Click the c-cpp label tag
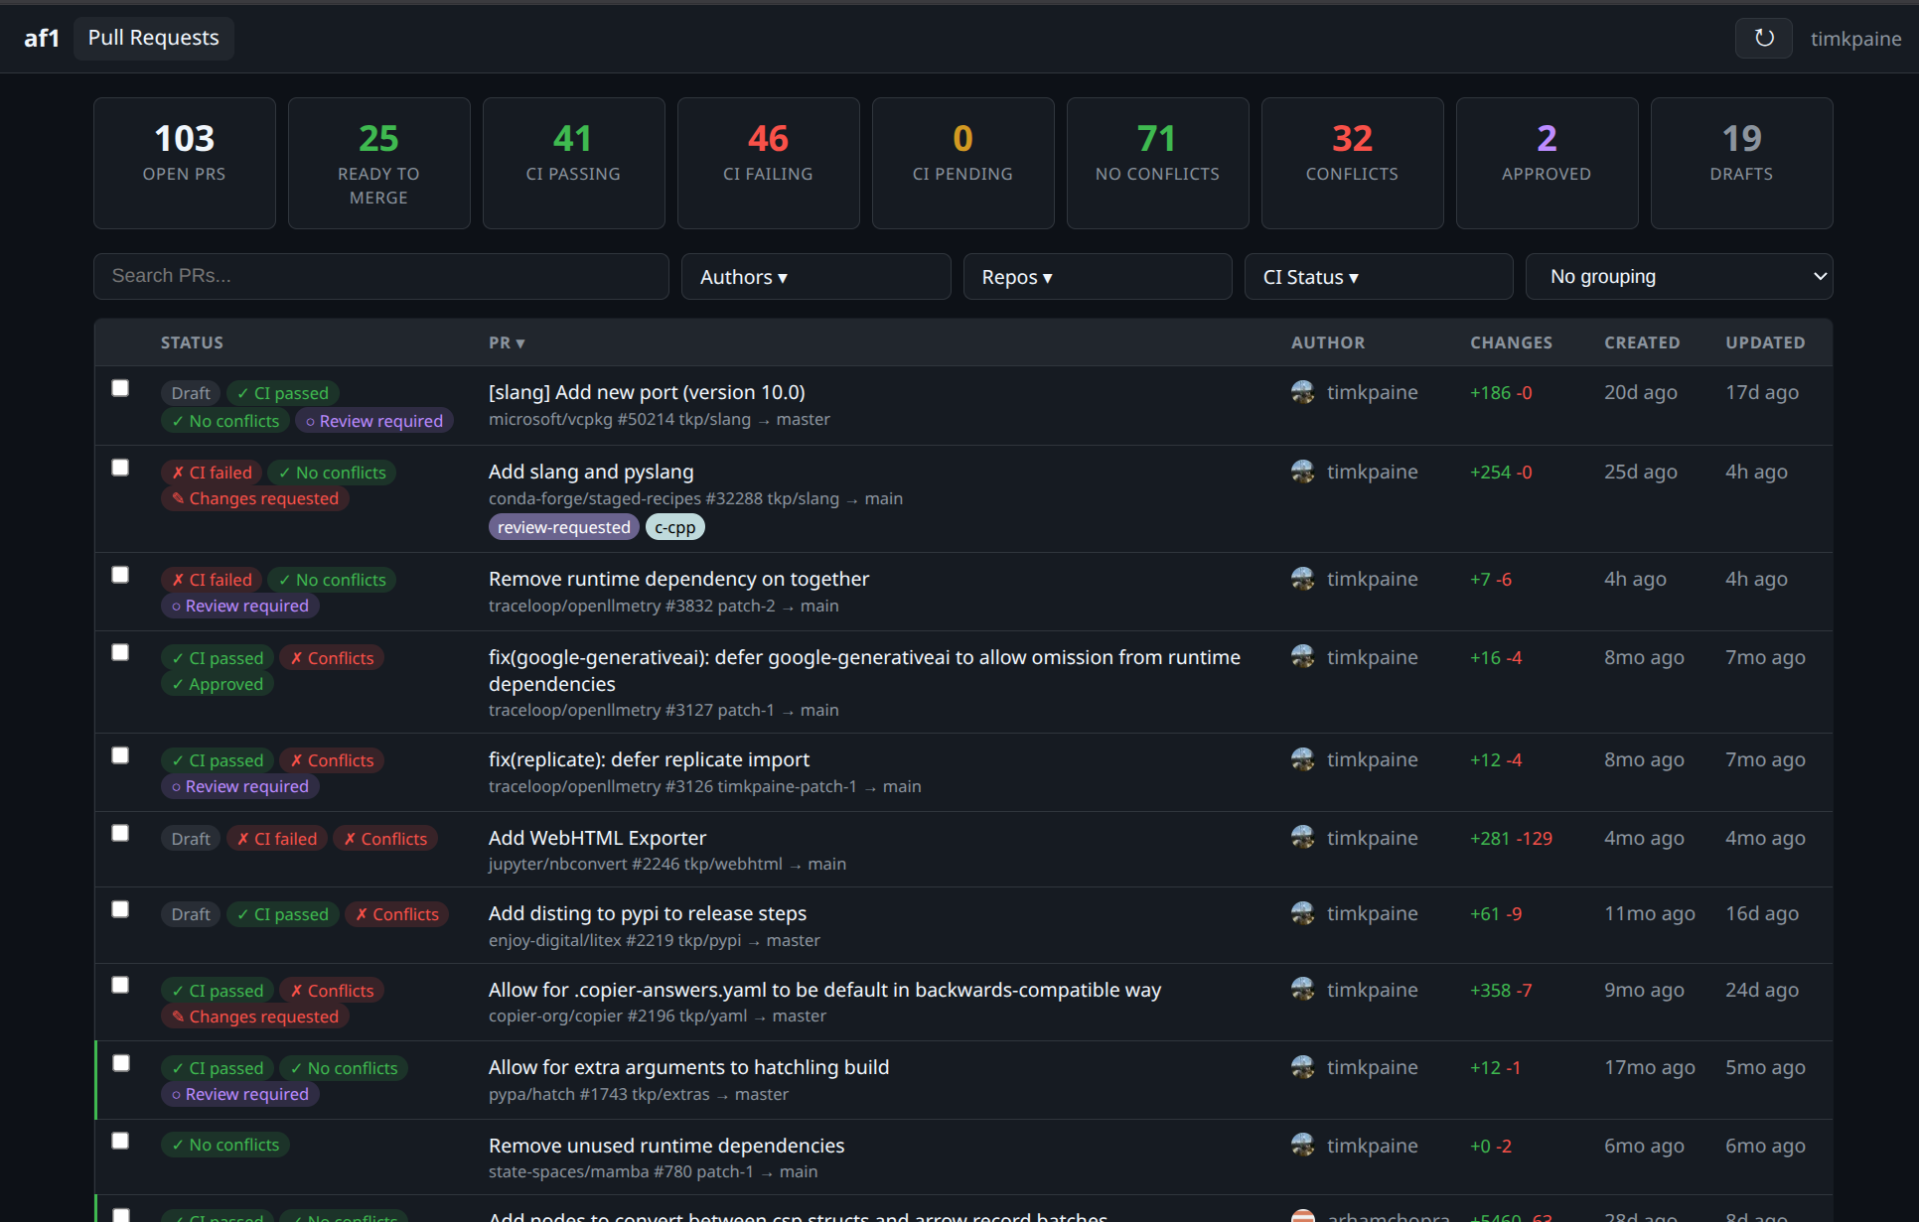Image resolution: width=1919 pixels, height=1222 pixels. (674, 527)
